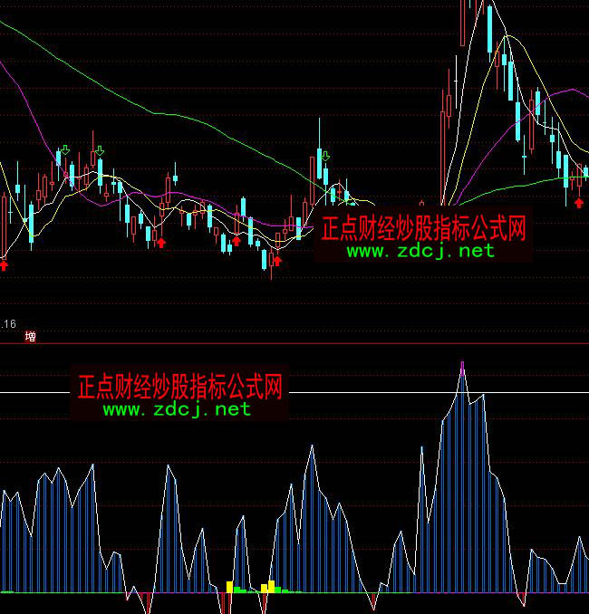Click the .16 price label at left edge
Image resolution: width=589 pixels, height=614 pixels.
(x=9, y=323)
